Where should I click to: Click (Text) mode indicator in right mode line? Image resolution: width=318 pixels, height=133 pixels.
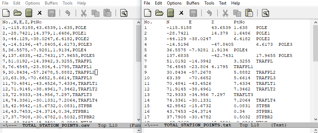(279, 125)
